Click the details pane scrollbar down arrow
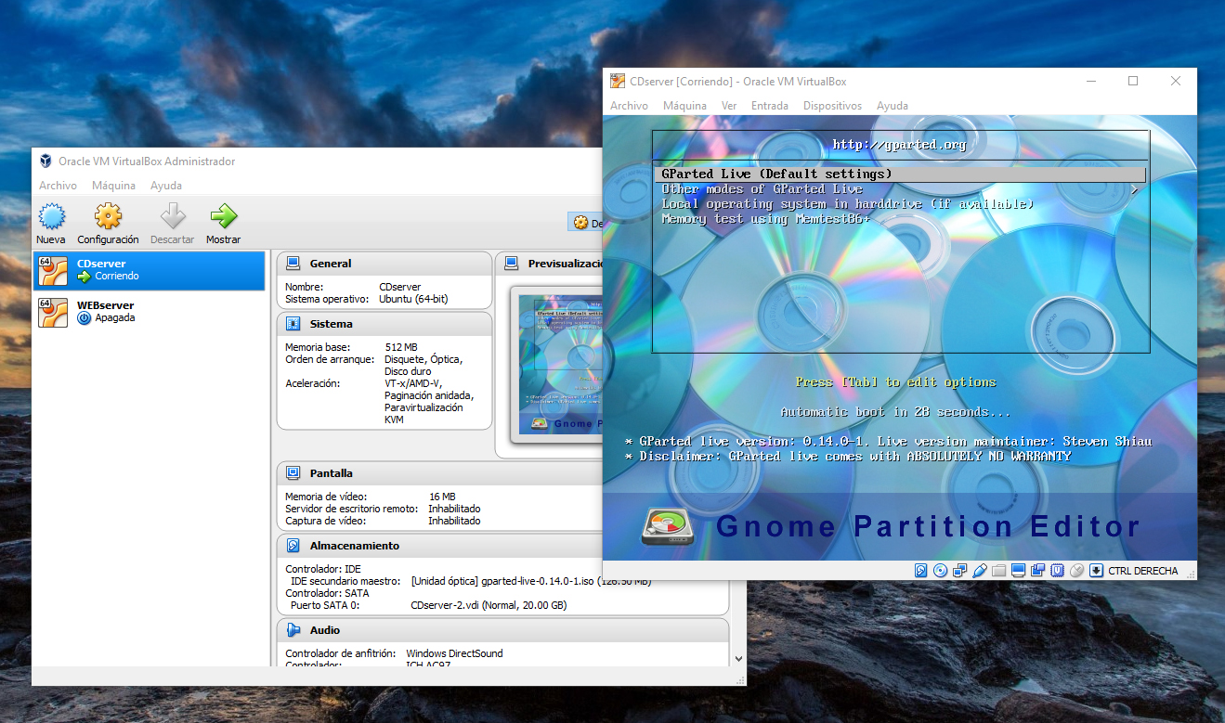 click(x=738, y=658)
